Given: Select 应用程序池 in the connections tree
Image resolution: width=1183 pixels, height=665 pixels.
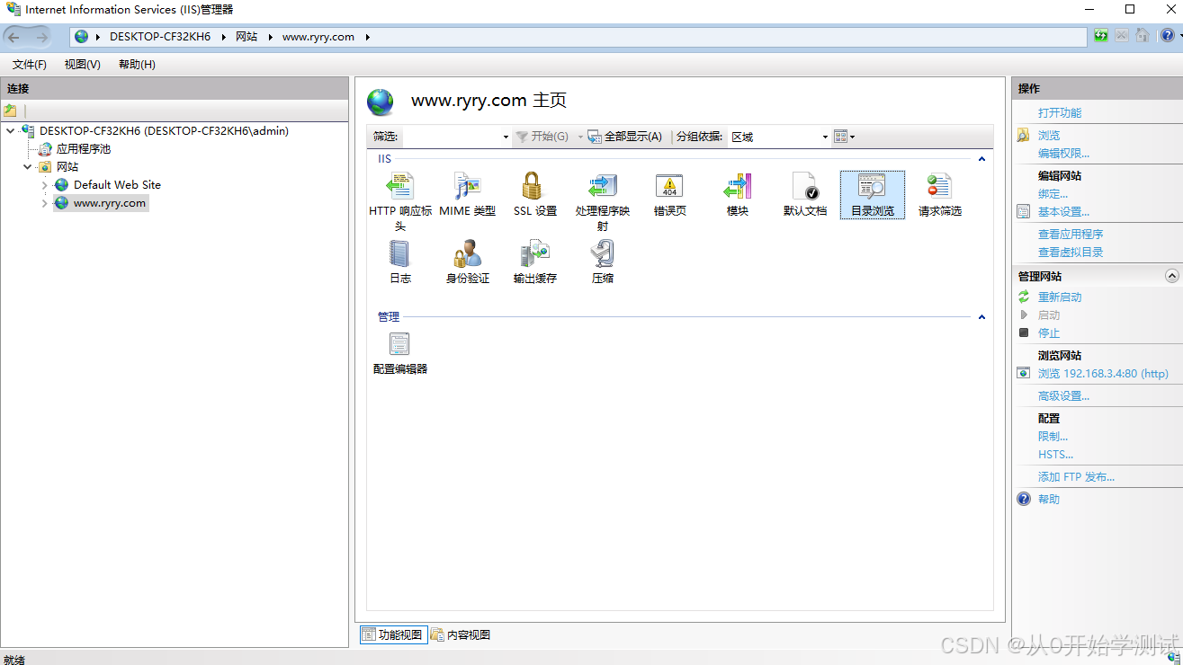Looking at the screenshot, I should point(83,149).
